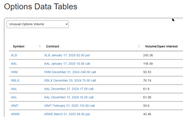This screenshot has height=117, width=183.
Task: Open AAL December 13, 2024 16.50 call
Action: (69, 97)
